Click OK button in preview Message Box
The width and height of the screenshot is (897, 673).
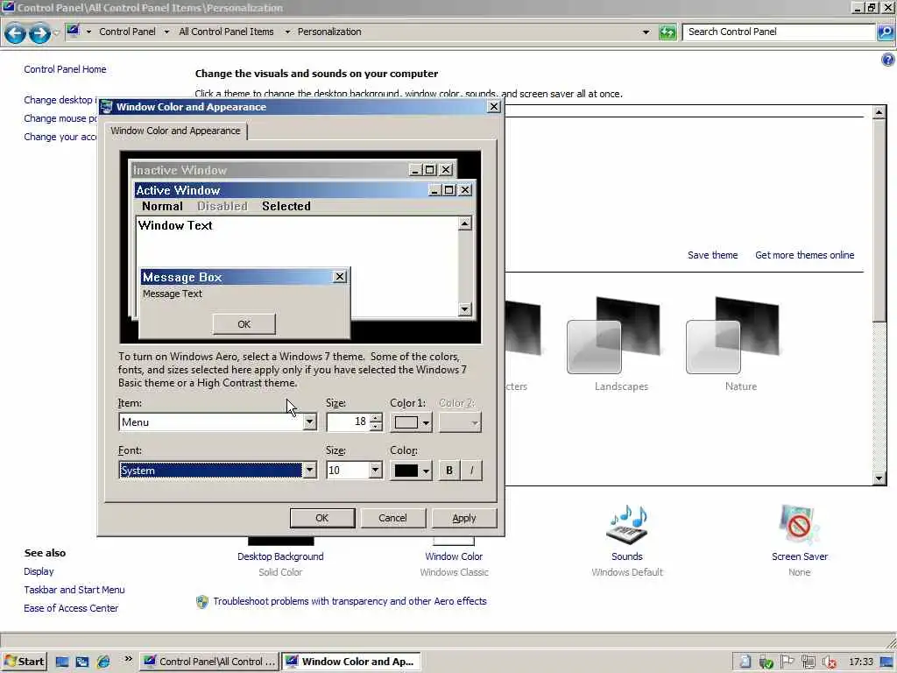pos(244,324)
